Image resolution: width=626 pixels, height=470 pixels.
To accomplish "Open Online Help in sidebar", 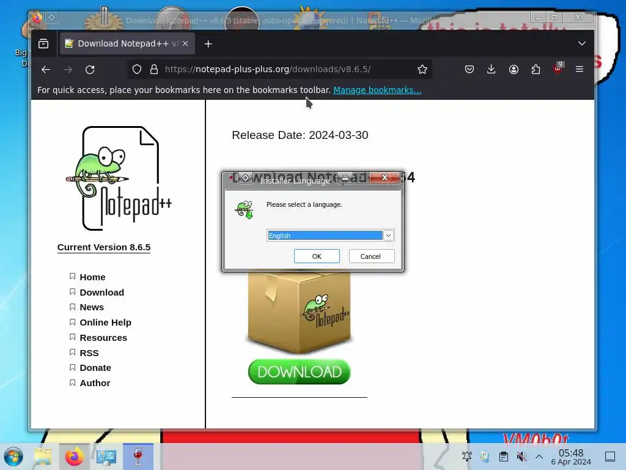I will tap(105, 323).
